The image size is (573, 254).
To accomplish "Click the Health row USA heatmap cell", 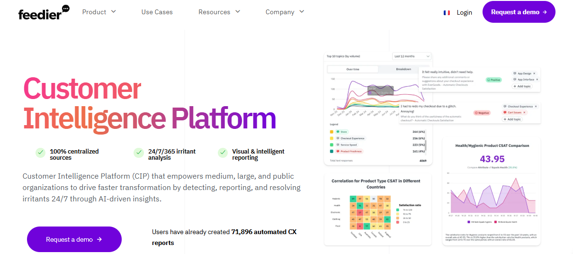I will pyautogui.click(x=360, y=205).
